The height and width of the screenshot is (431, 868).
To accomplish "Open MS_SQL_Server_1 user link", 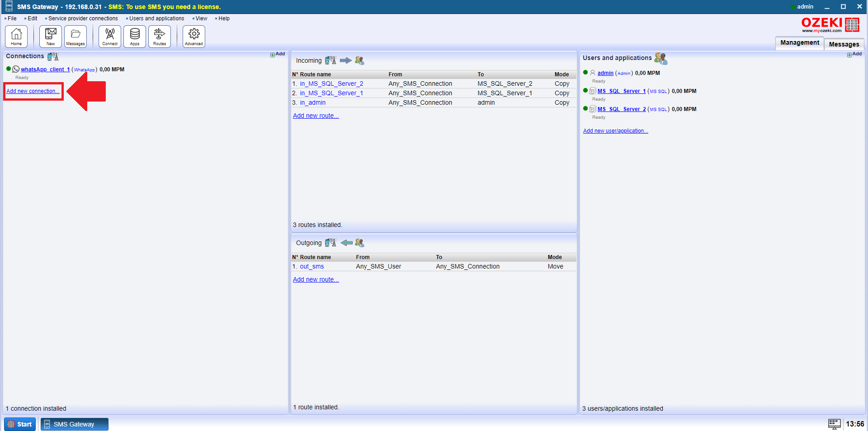I will pos(622,91).
